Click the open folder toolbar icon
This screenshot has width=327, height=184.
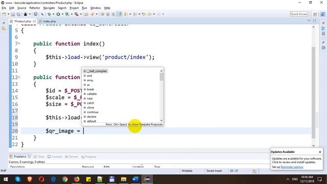86,14
